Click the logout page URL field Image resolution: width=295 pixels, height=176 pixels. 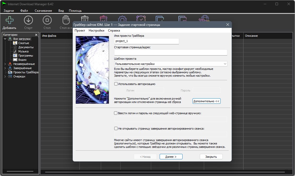pos(171,134)
